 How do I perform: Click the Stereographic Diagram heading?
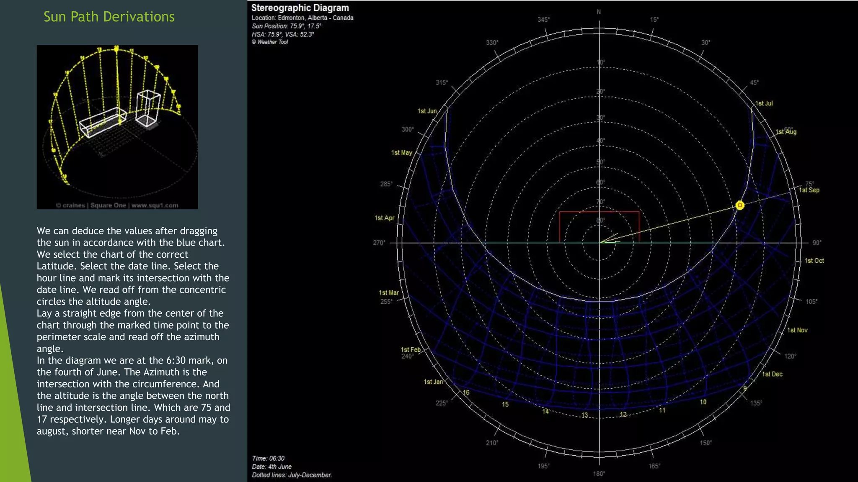[x=300, y=8]
